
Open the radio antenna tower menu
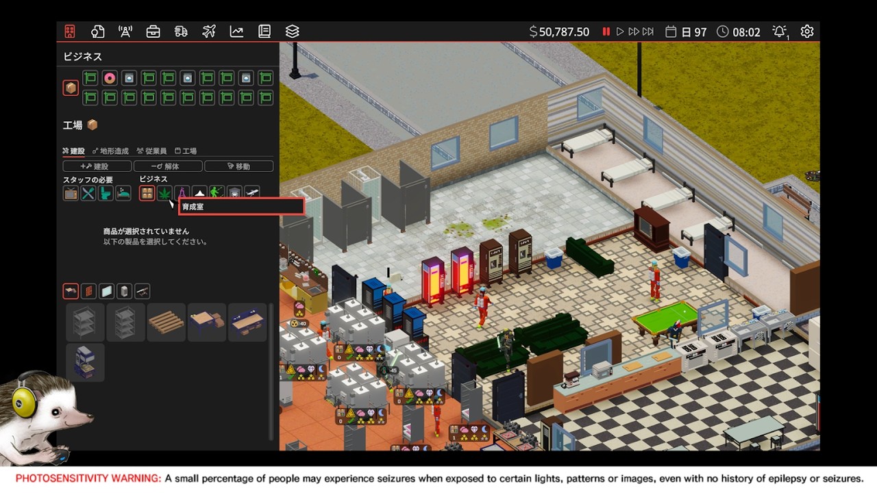[x=125, y=31]
